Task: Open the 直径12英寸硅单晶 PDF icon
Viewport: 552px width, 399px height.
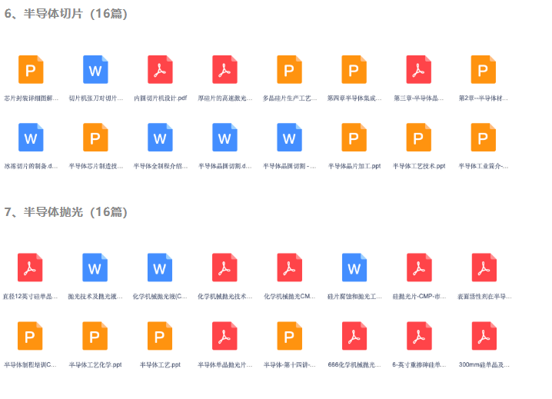Action: point(30,268)
